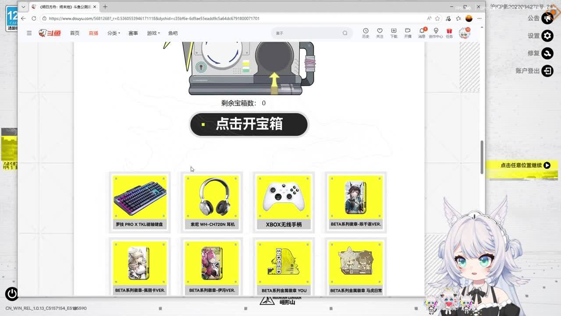Image resolution: width=561 pixels, height=316 pixels.
Task: Open the 公告 announcement icon
Action: pos(547,18)
